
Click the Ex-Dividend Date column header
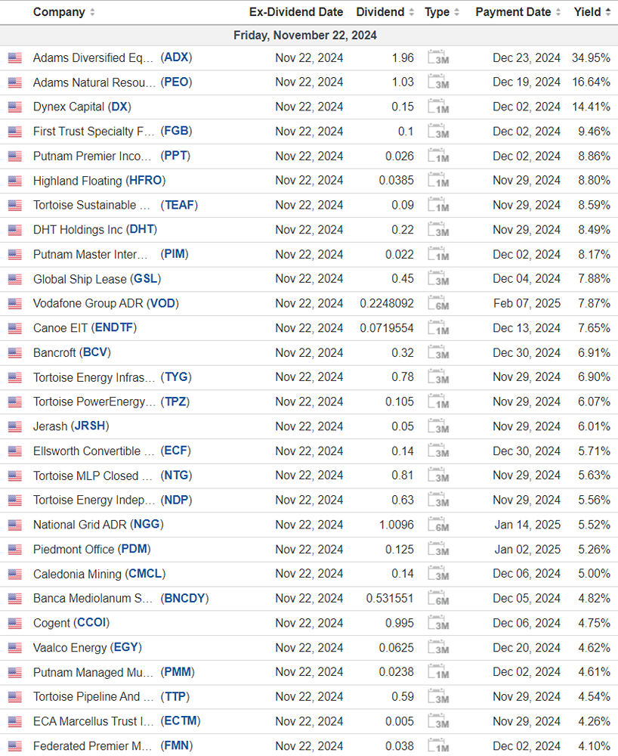point(296,12)
